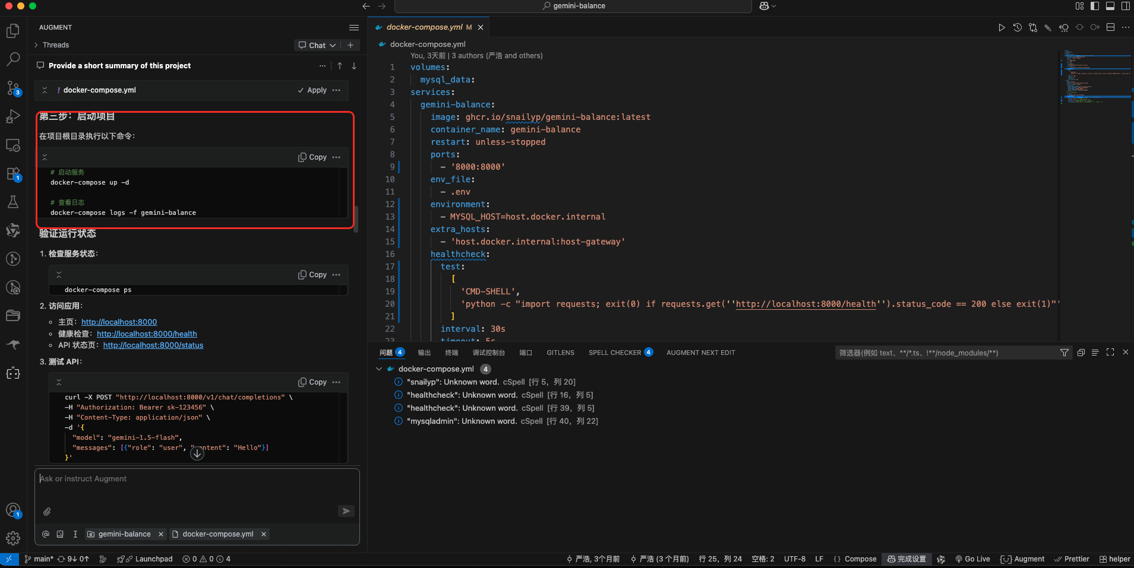Switch to SPELL CHECKER tab
Image resolution: width=1134 pixels, height=568 pixels.
[621, 353]
